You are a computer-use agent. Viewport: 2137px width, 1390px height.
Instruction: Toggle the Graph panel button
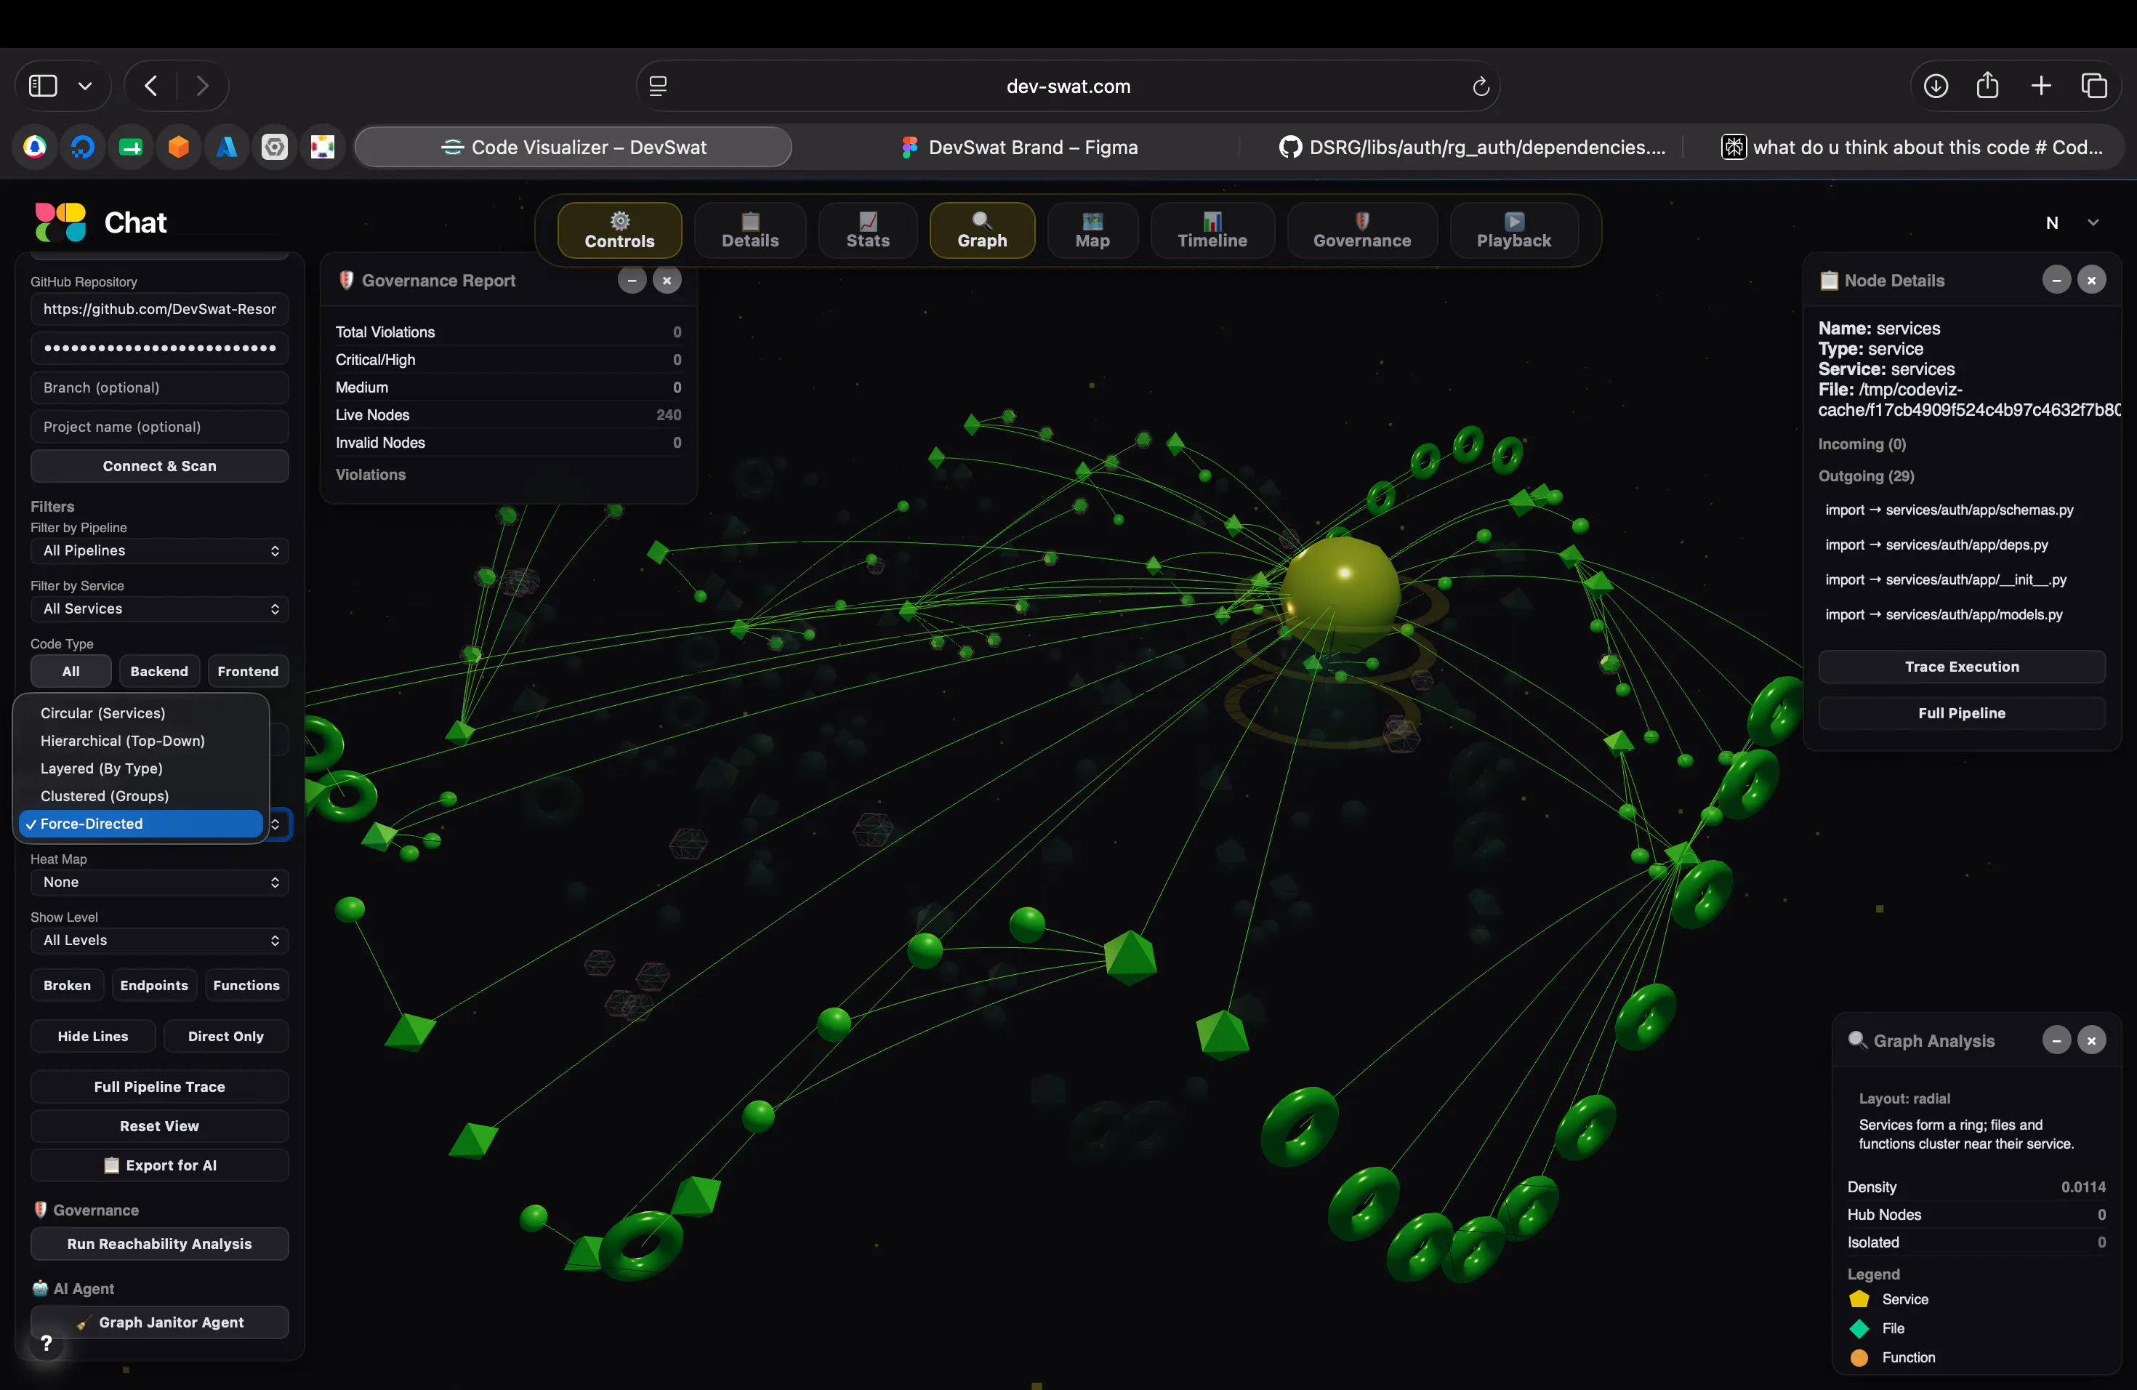982,230
